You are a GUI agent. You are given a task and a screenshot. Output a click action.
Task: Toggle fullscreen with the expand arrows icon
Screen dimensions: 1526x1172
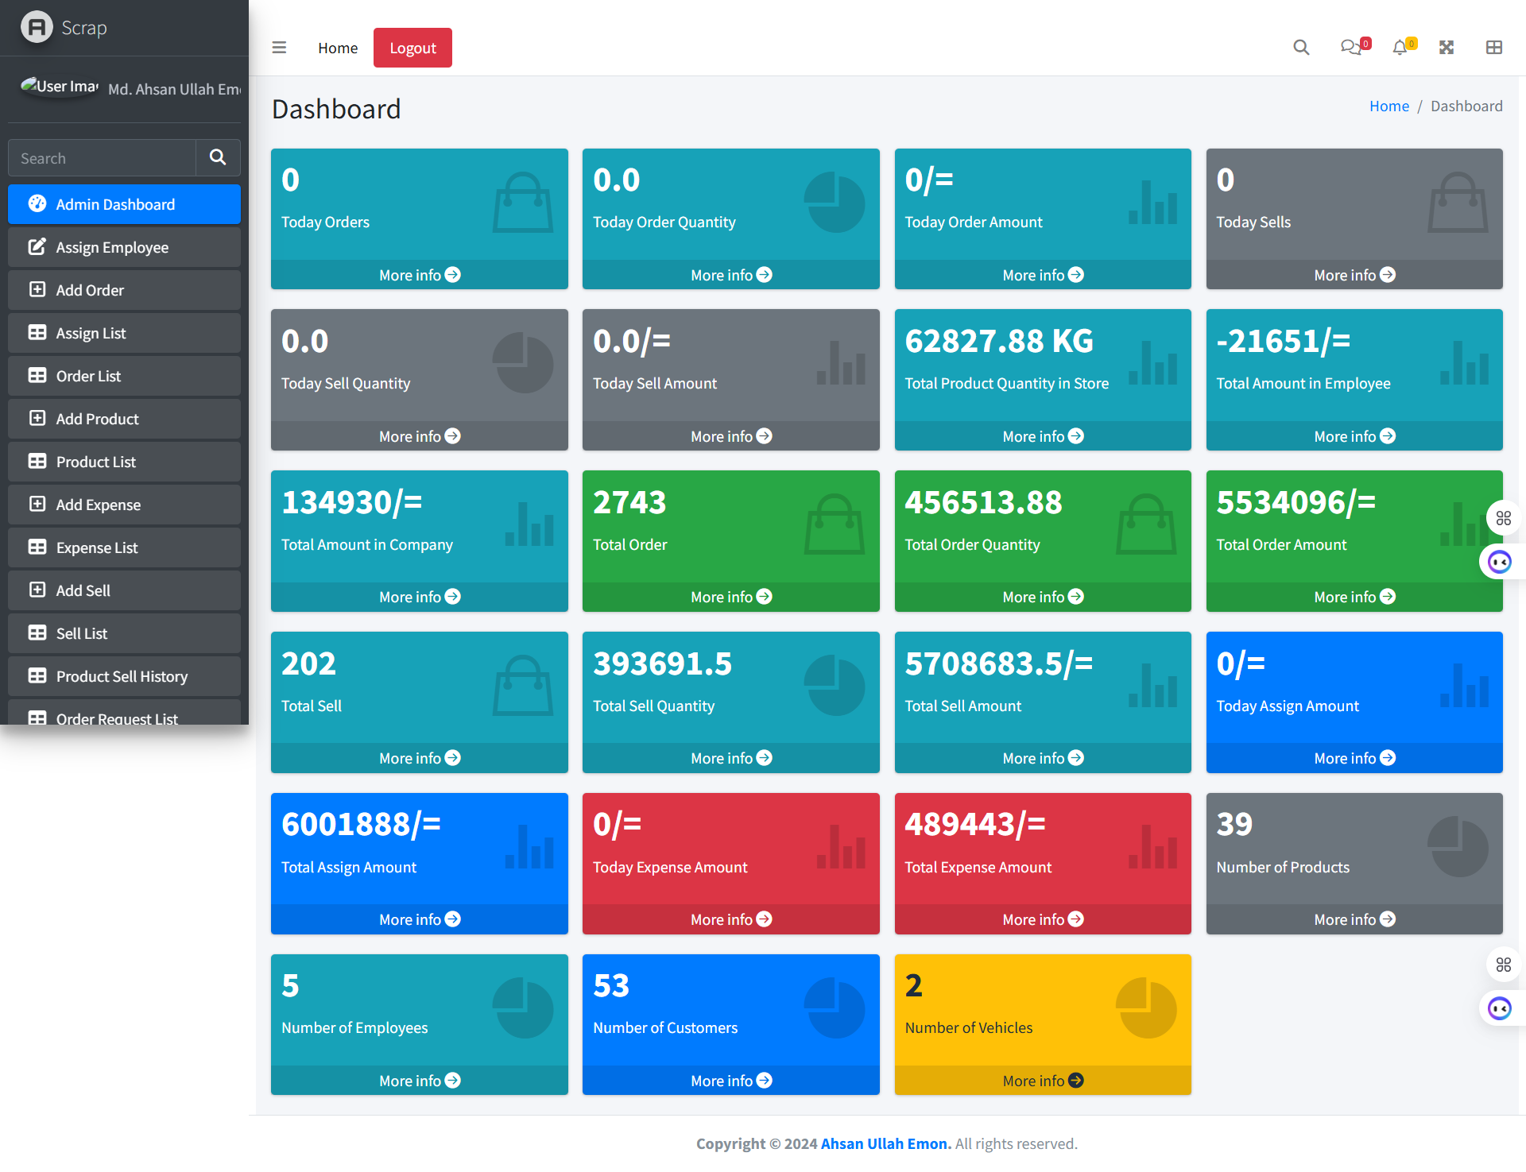[x=1447, y=48]
